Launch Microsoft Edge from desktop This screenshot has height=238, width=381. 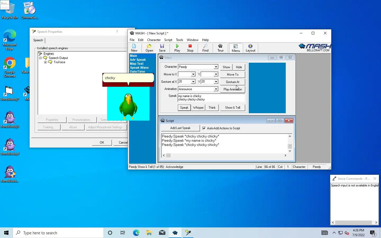[10, 40]
